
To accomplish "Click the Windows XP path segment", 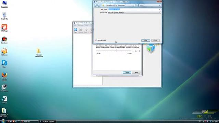I will click(x=122, y=5).
